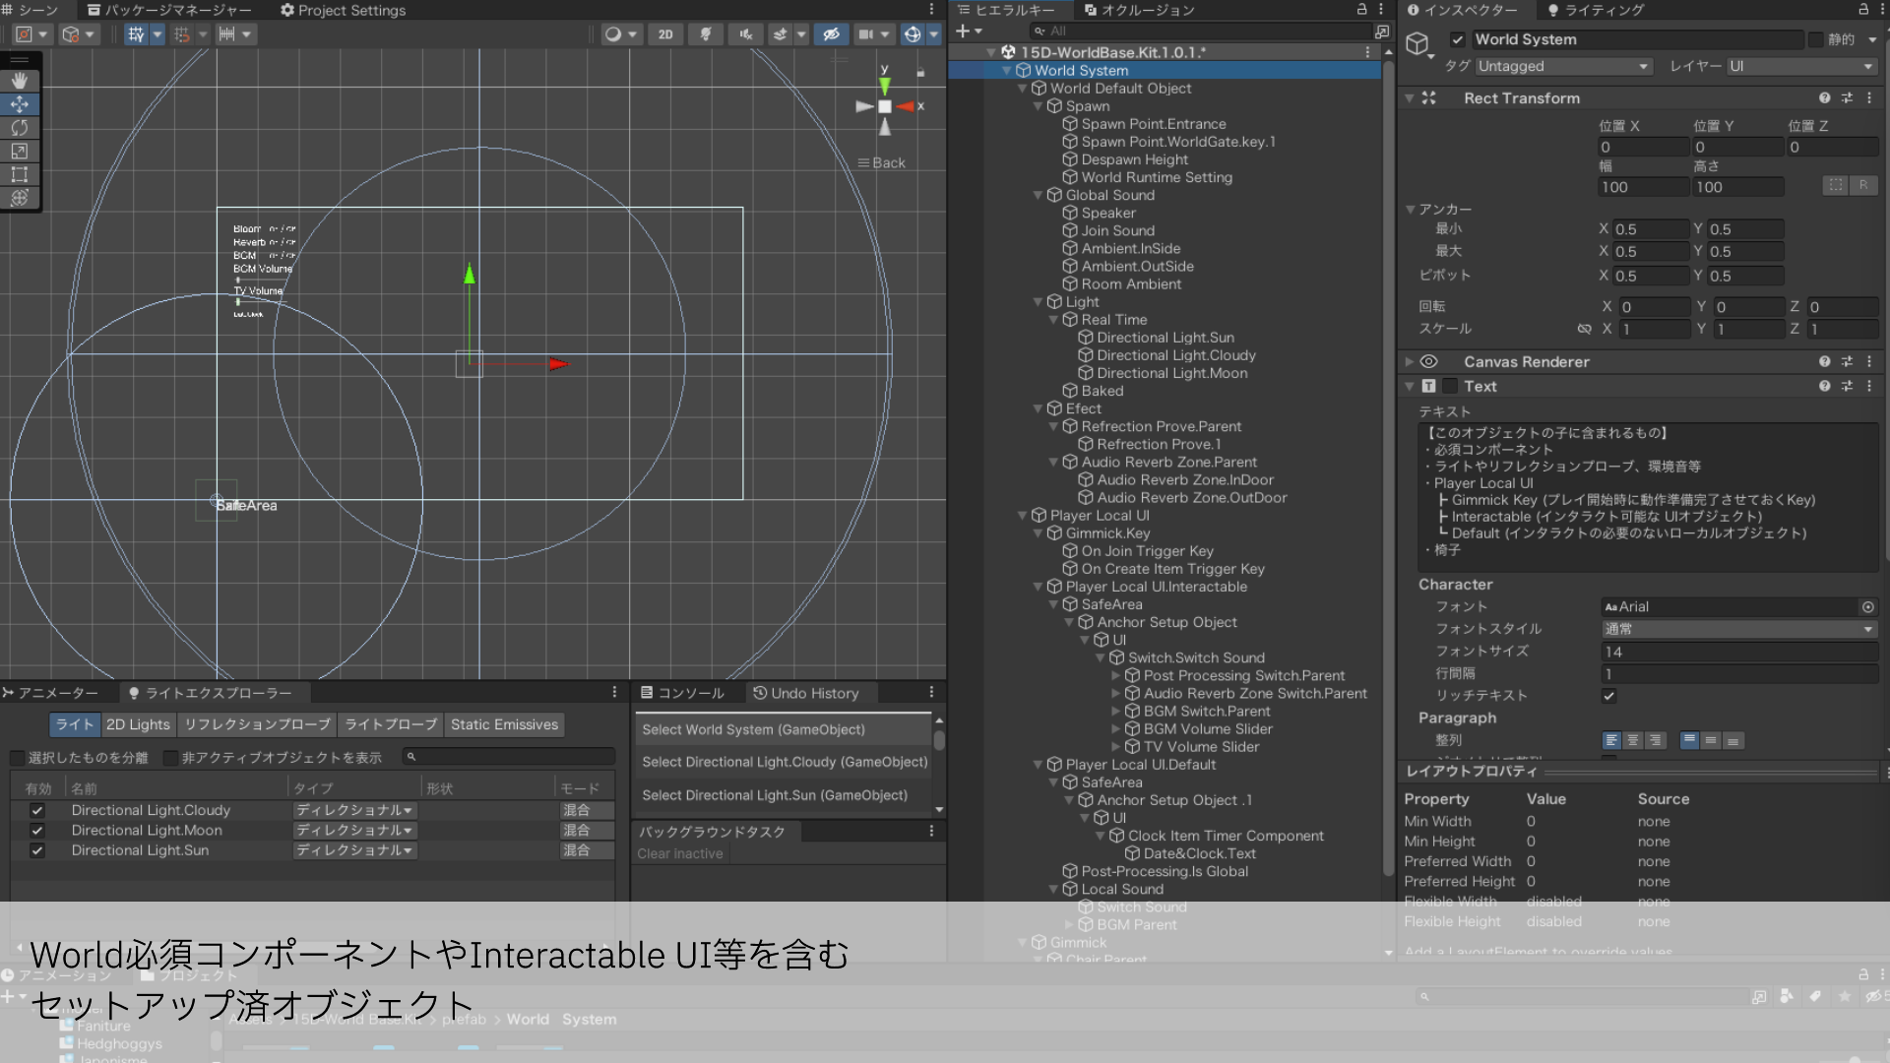Uncheck リッチテキスト in the Text component

pos(1609,696)
